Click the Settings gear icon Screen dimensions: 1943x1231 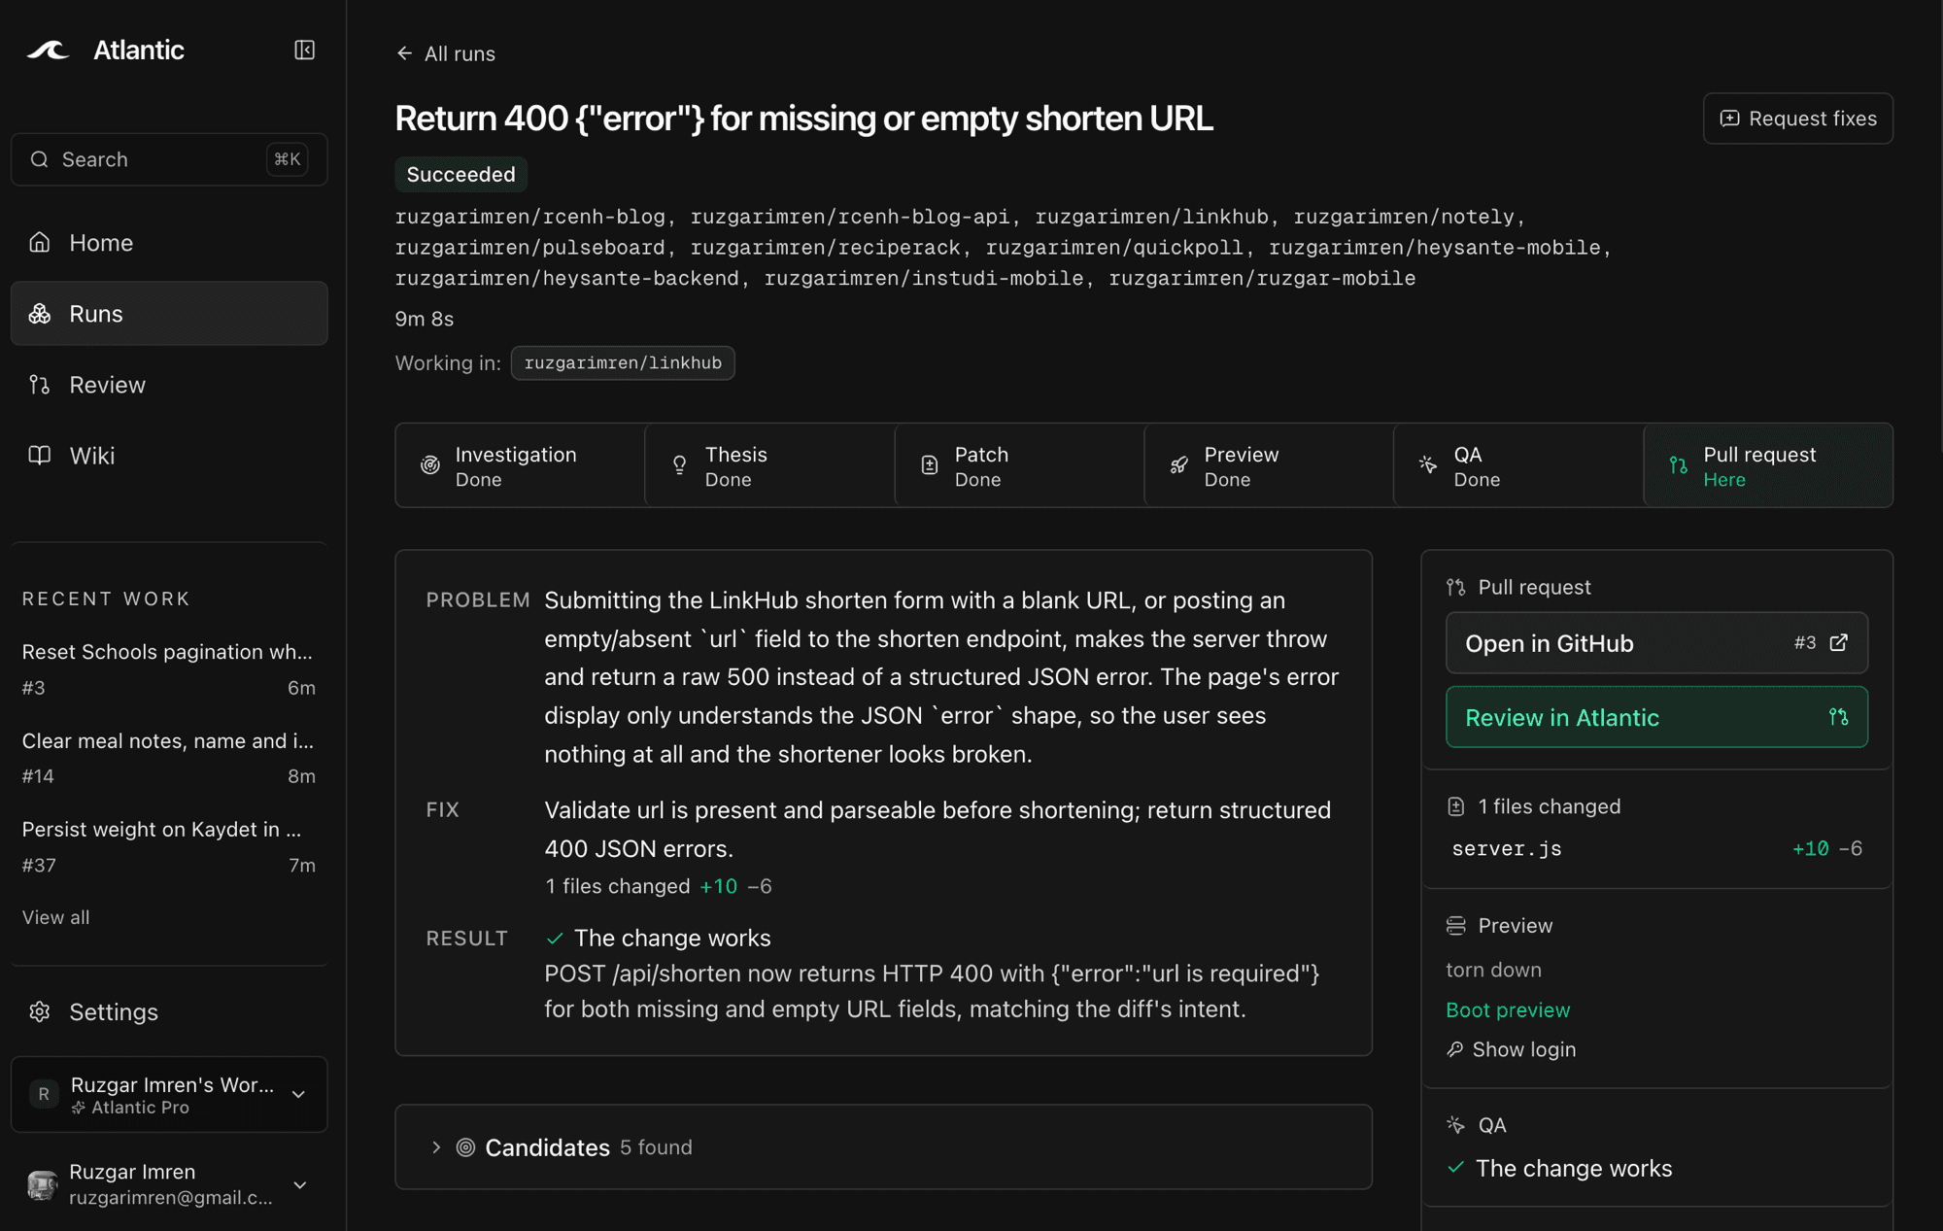click(40, 1011)
